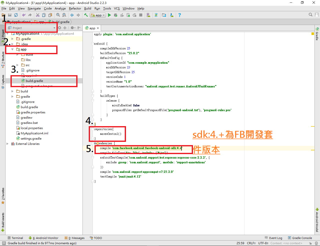The width and height of the screenshot is (320, 246).
Task: Open the VCS menu
Action: (x=117, y=8)
